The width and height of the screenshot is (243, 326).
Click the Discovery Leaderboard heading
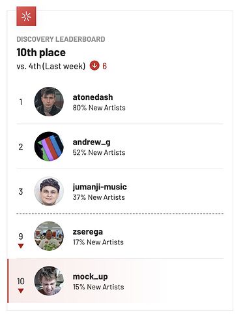pyautogui.click(x=61, y=39)
